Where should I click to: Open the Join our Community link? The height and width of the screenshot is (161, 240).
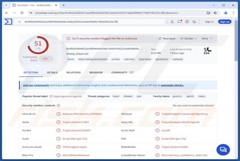36,85
